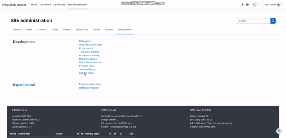
Task: Open Dashboard in top navigation
Action: (45, 5)
